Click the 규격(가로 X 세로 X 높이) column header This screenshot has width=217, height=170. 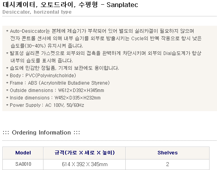[x=85, y=153]
